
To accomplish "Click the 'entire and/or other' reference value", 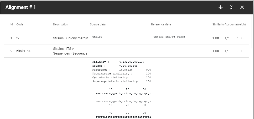I will [169, 37].
